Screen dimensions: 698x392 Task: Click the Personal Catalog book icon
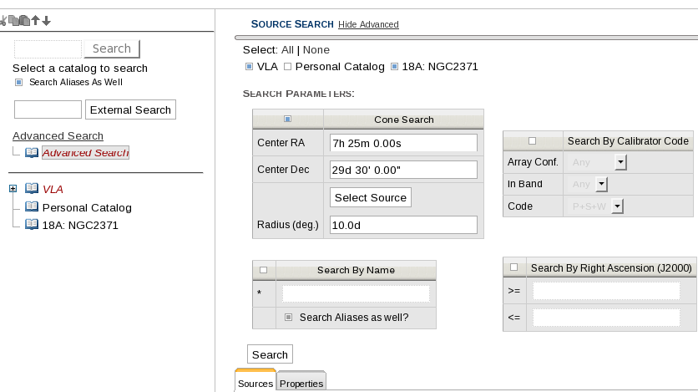[x=32, y=207]
